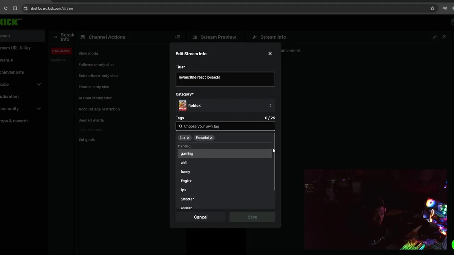View site information icon beside the URL

[26, 8]
